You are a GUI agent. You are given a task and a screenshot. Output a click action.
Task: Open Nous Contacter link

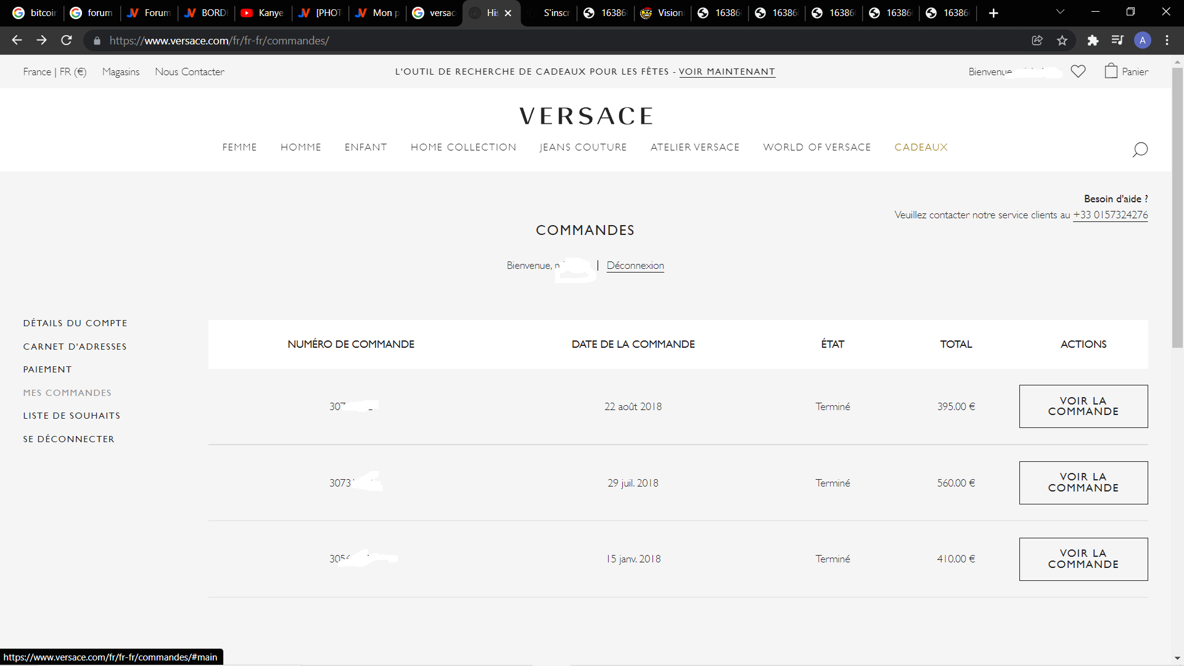pyautogui.click(x=189, y=72)
